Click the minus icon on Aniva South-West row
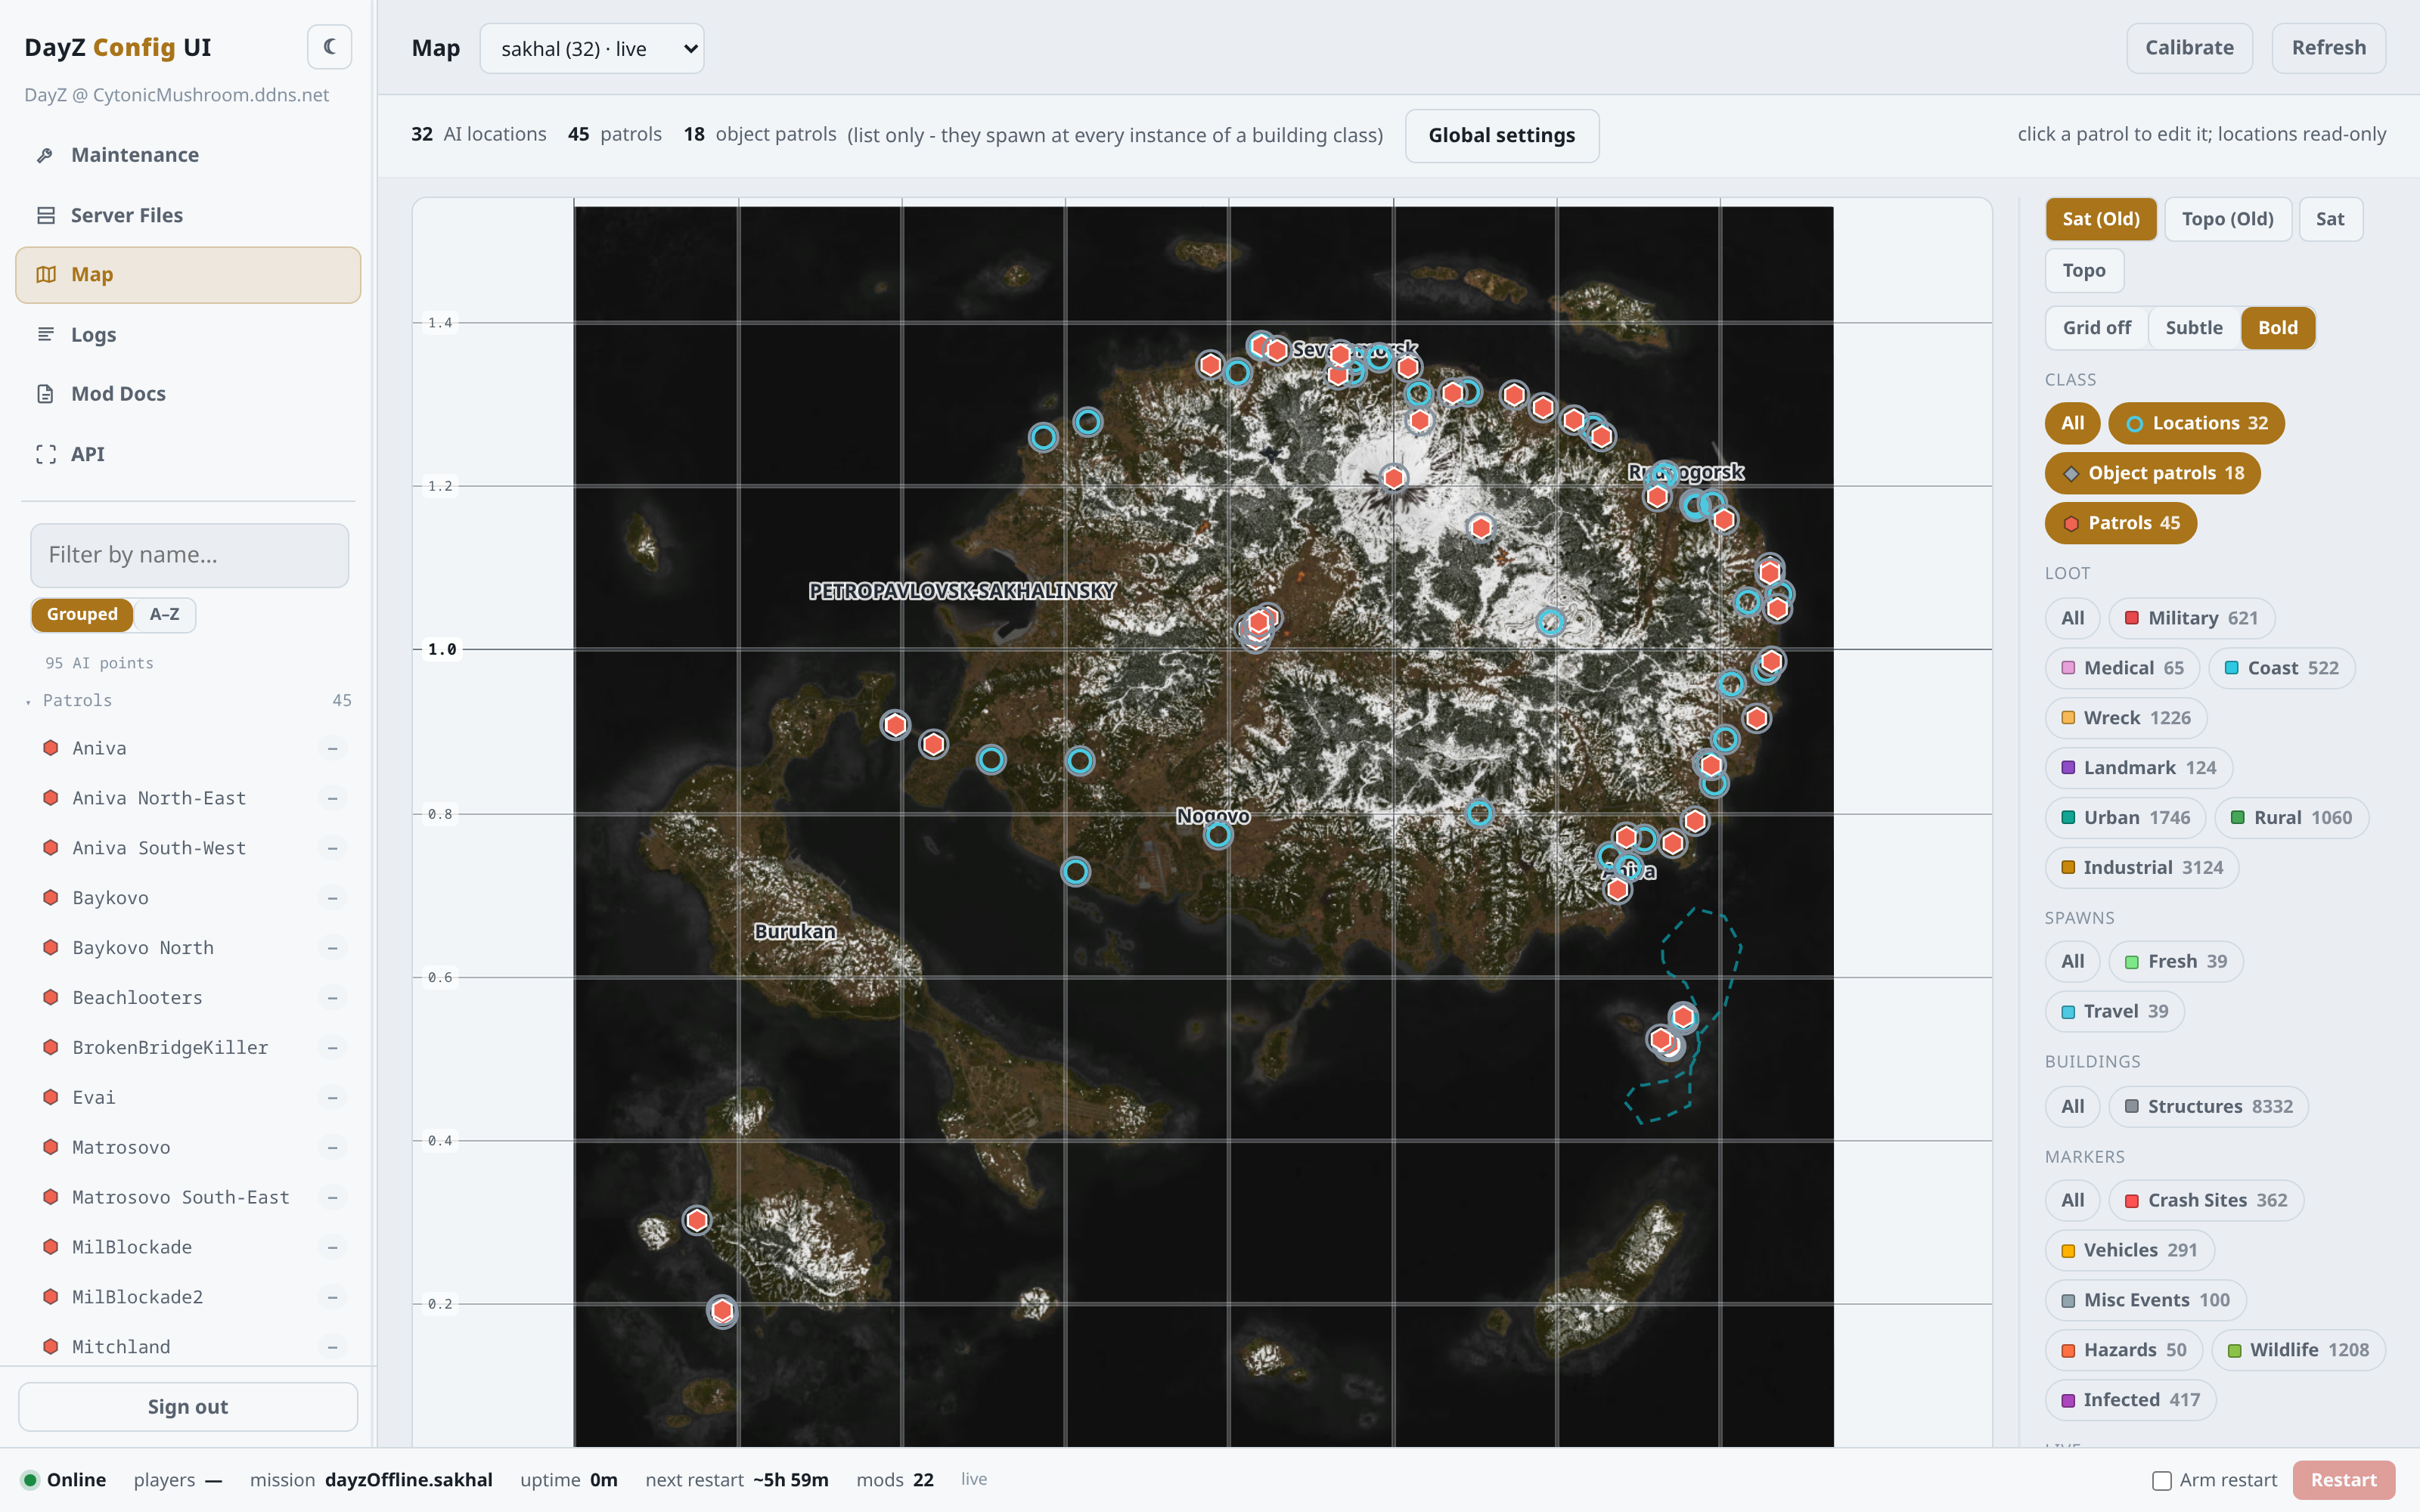The width and height of the screenshot is (2420, 1512). pos(332,848)
